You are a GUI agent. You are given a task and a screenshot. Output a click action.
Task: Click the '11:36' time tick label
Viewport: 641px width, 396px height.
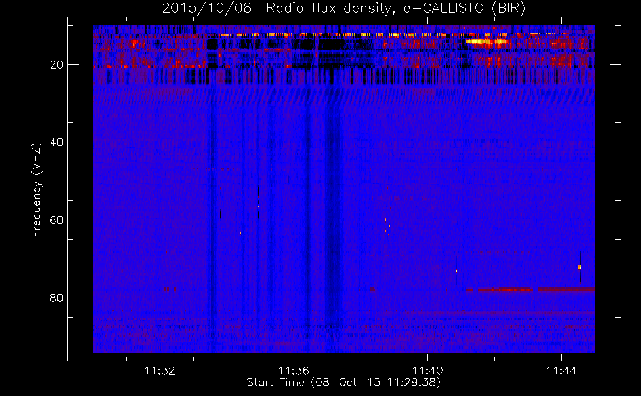coord(294,371)
